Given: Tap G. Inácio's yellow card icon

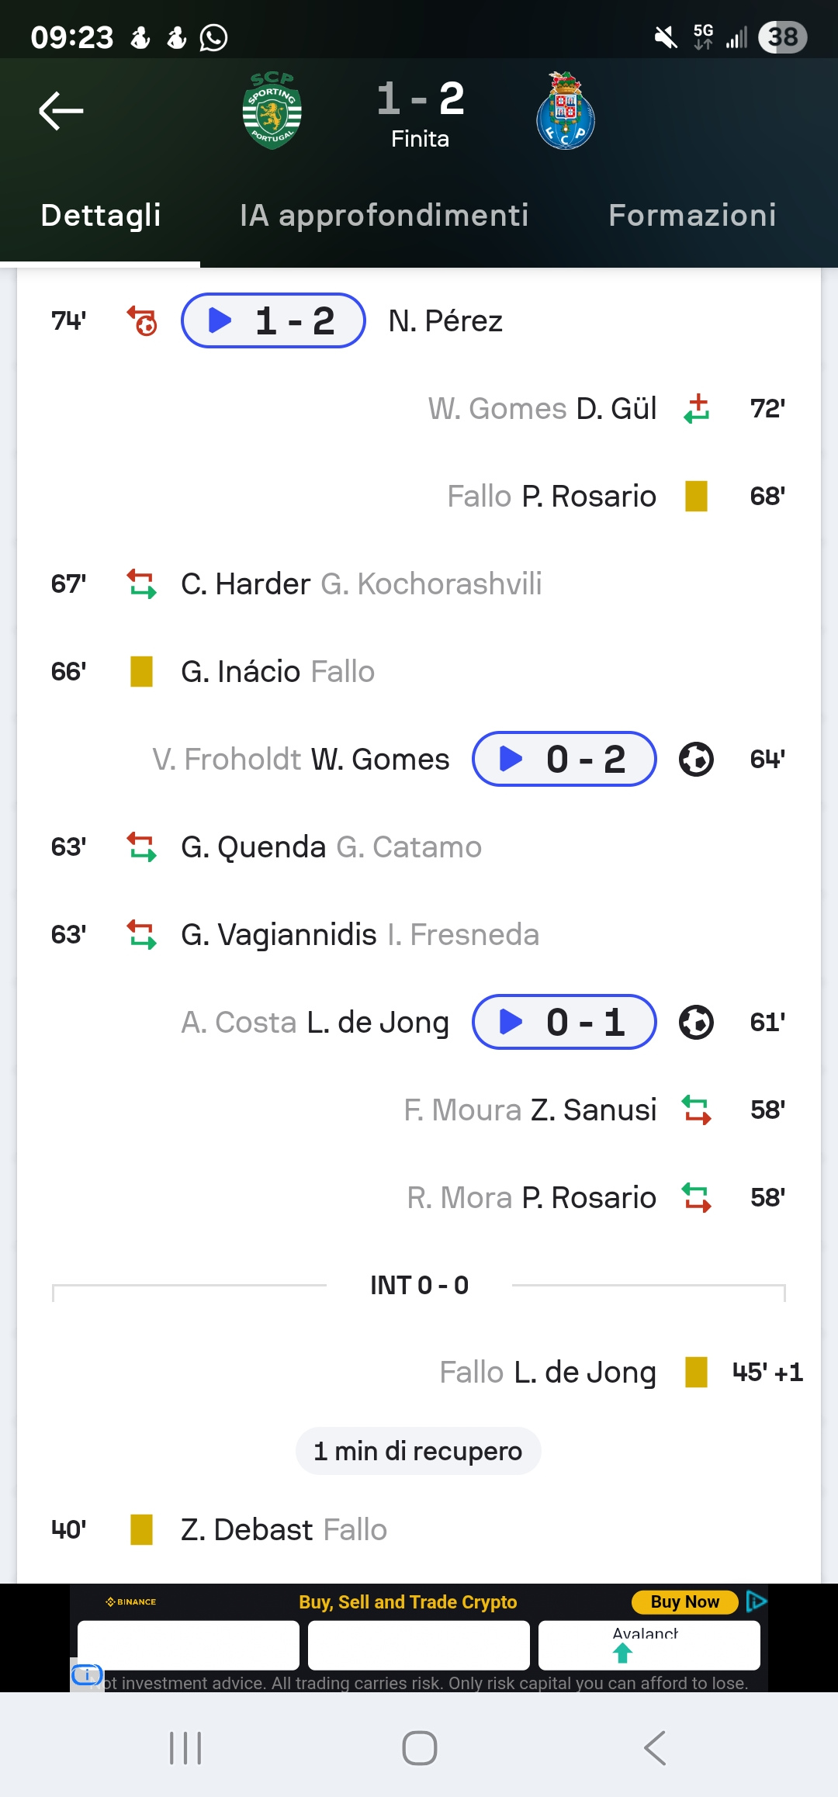Looking at the screenshot, I should (x=142, y=671).
